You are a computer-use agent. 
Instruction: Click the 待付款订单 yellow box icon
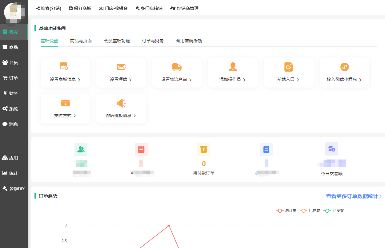point(204,149)
